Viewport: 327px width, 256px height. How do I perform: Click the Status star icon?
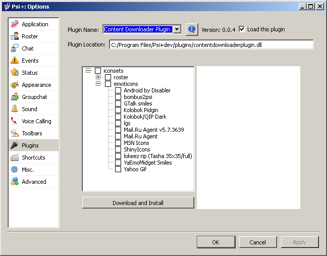15,73
